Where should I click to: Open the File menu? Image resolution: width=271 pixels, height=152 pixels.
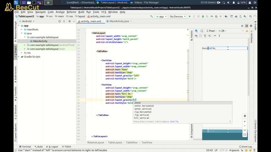pos(17,12)
